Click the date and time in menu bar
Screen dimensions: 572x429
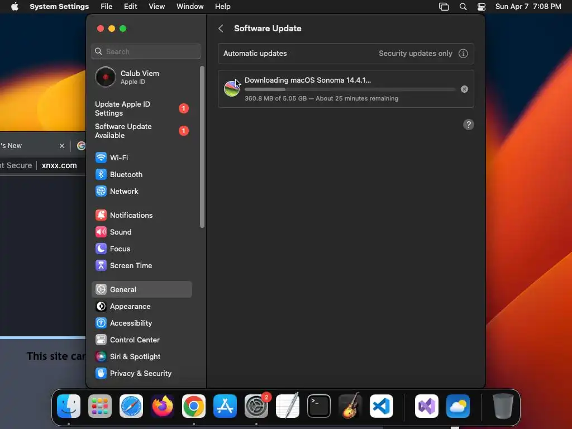[x=528, y=7]
